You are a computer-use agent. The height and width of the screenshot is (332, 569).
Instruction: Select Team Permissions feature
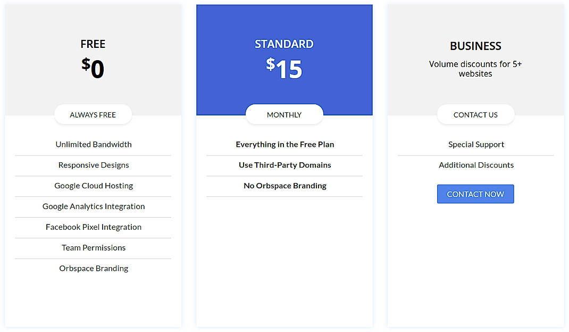click(94, 247)
